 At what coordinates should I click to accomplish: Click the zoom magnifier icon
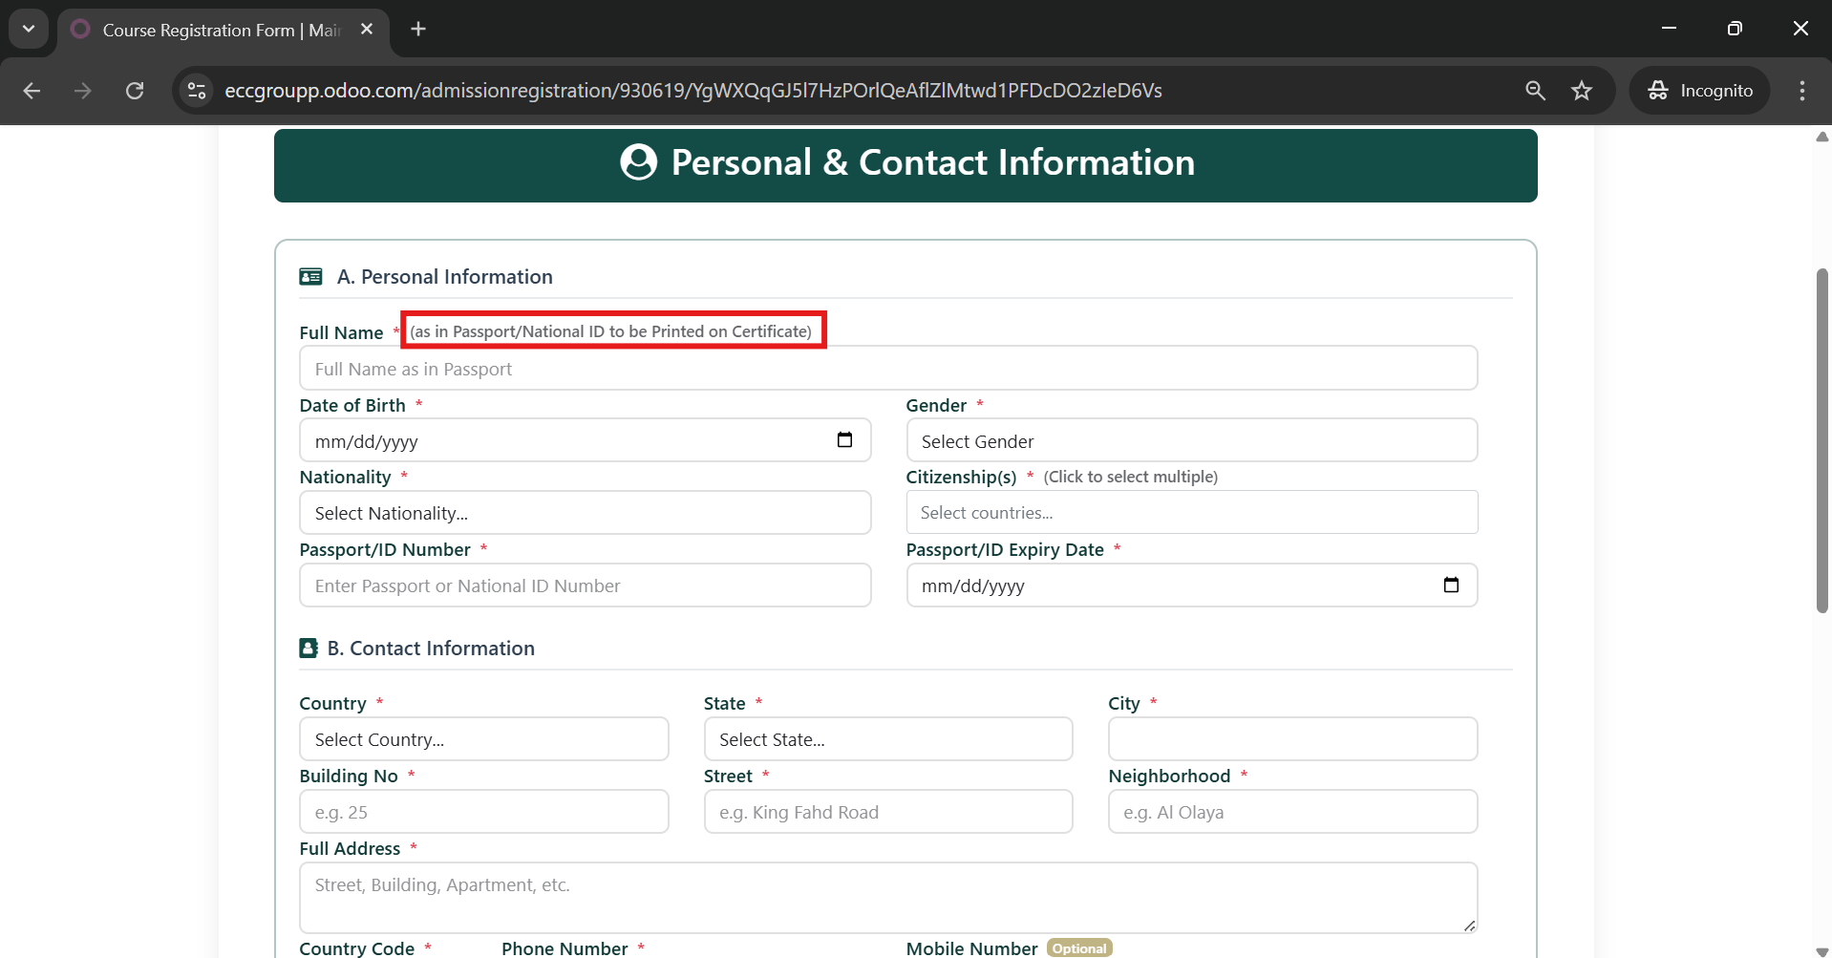[1535, 91]
